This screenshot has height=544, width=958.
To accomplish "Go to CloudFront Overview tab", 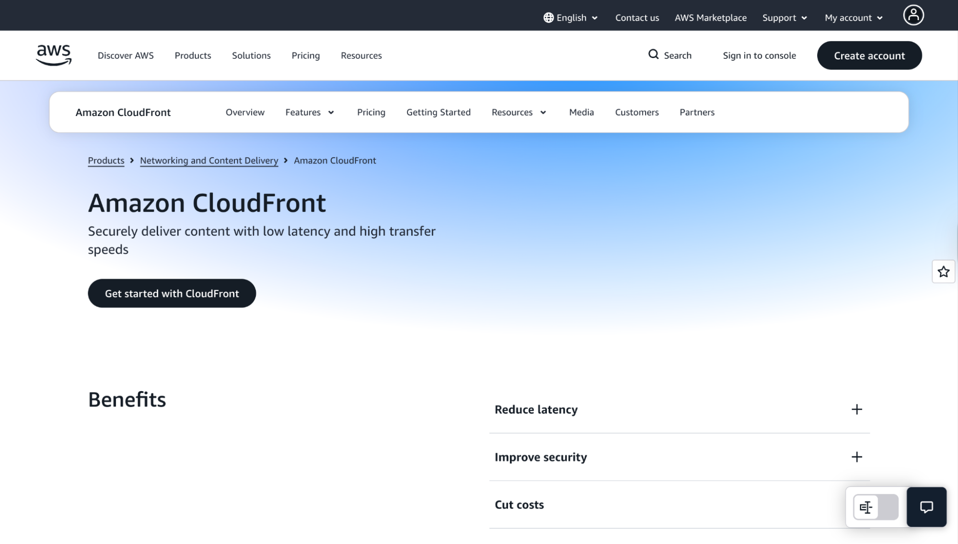I will tap(245, 112).
